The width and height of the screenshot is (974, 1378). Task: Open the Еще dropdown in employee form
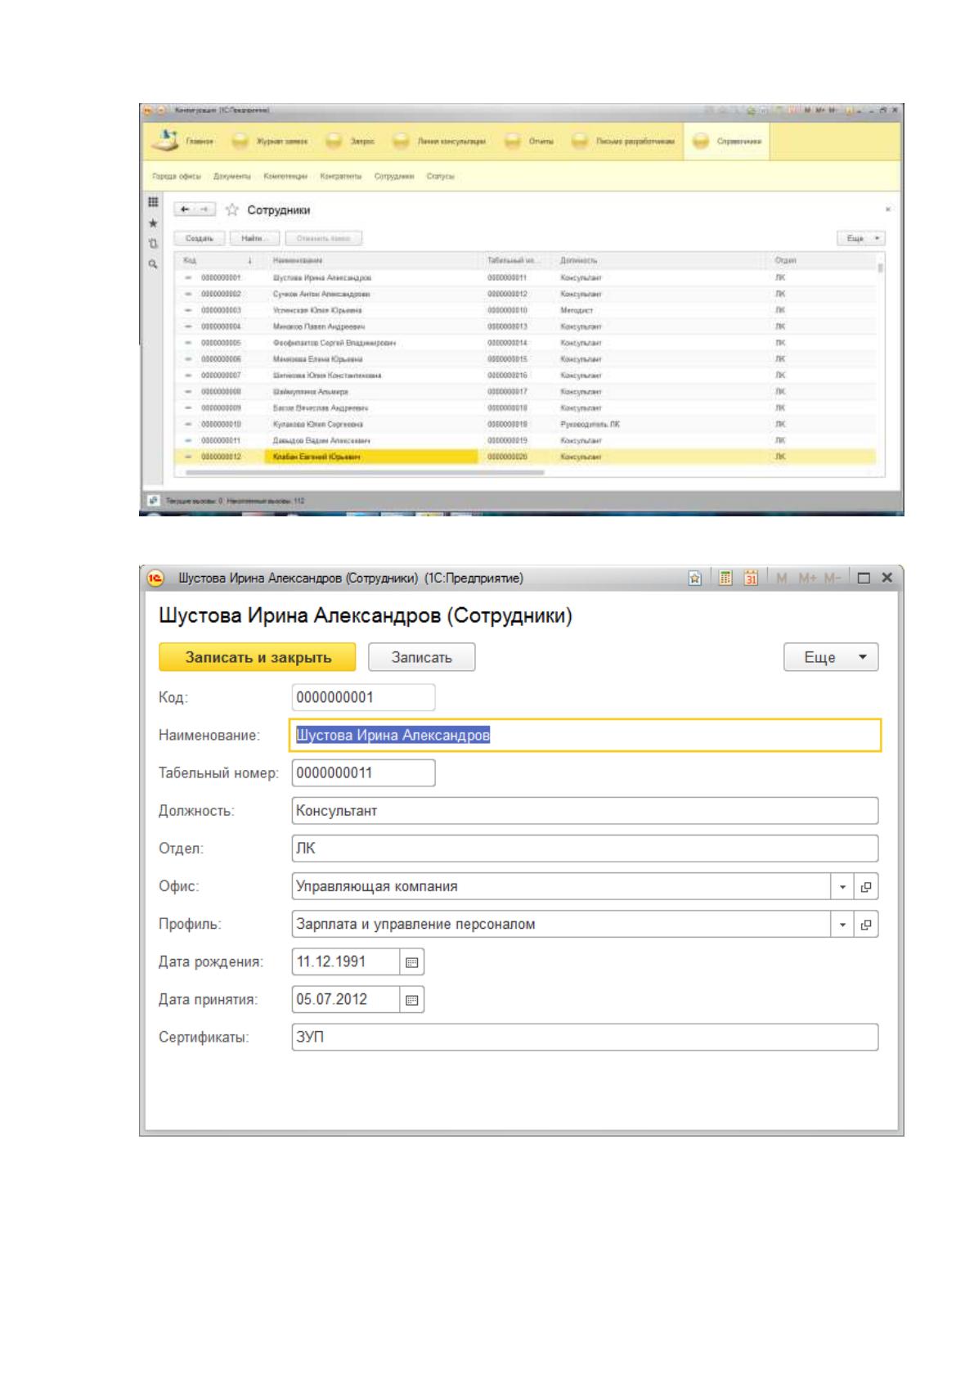pyautogui.click(x=831, y=657)
